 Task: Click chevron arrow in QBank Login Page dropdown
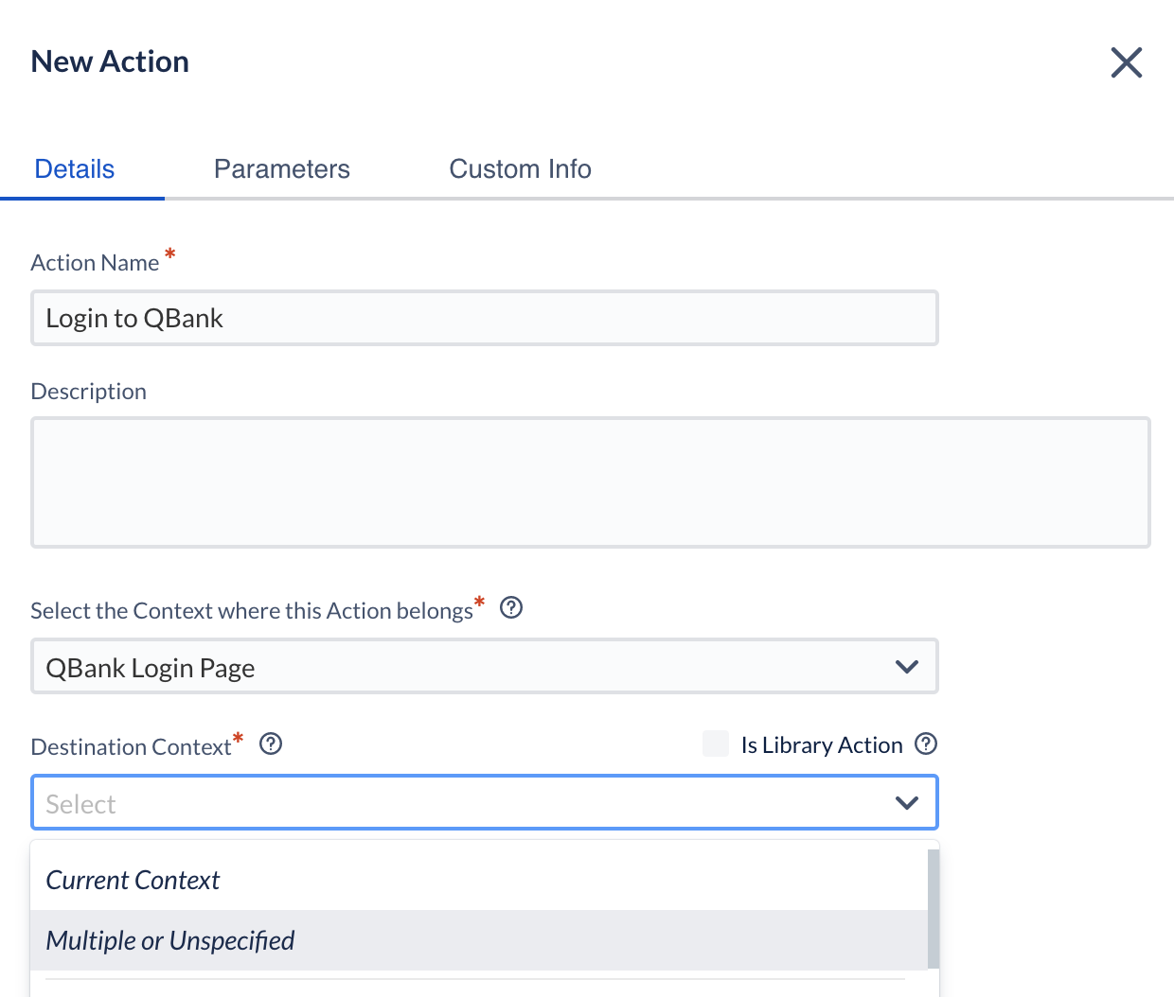906,667
